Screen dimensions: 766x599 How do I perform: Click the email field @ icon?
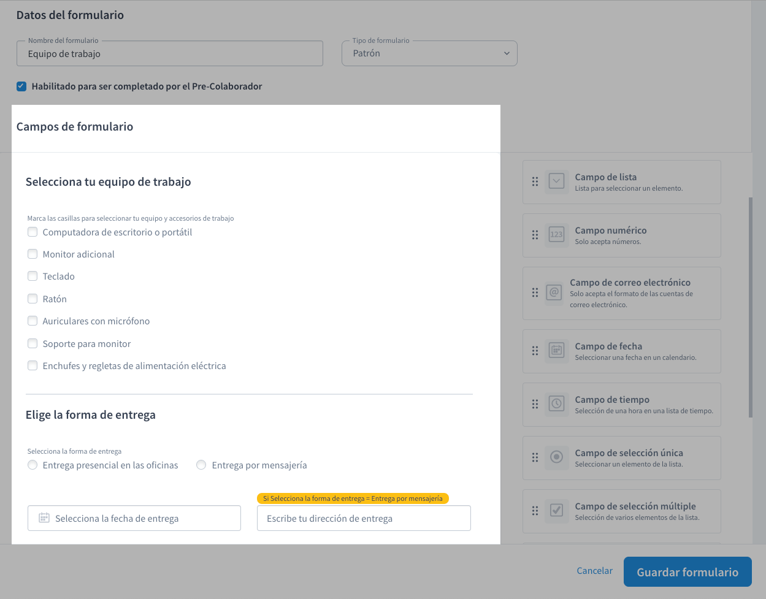point(554,293)
